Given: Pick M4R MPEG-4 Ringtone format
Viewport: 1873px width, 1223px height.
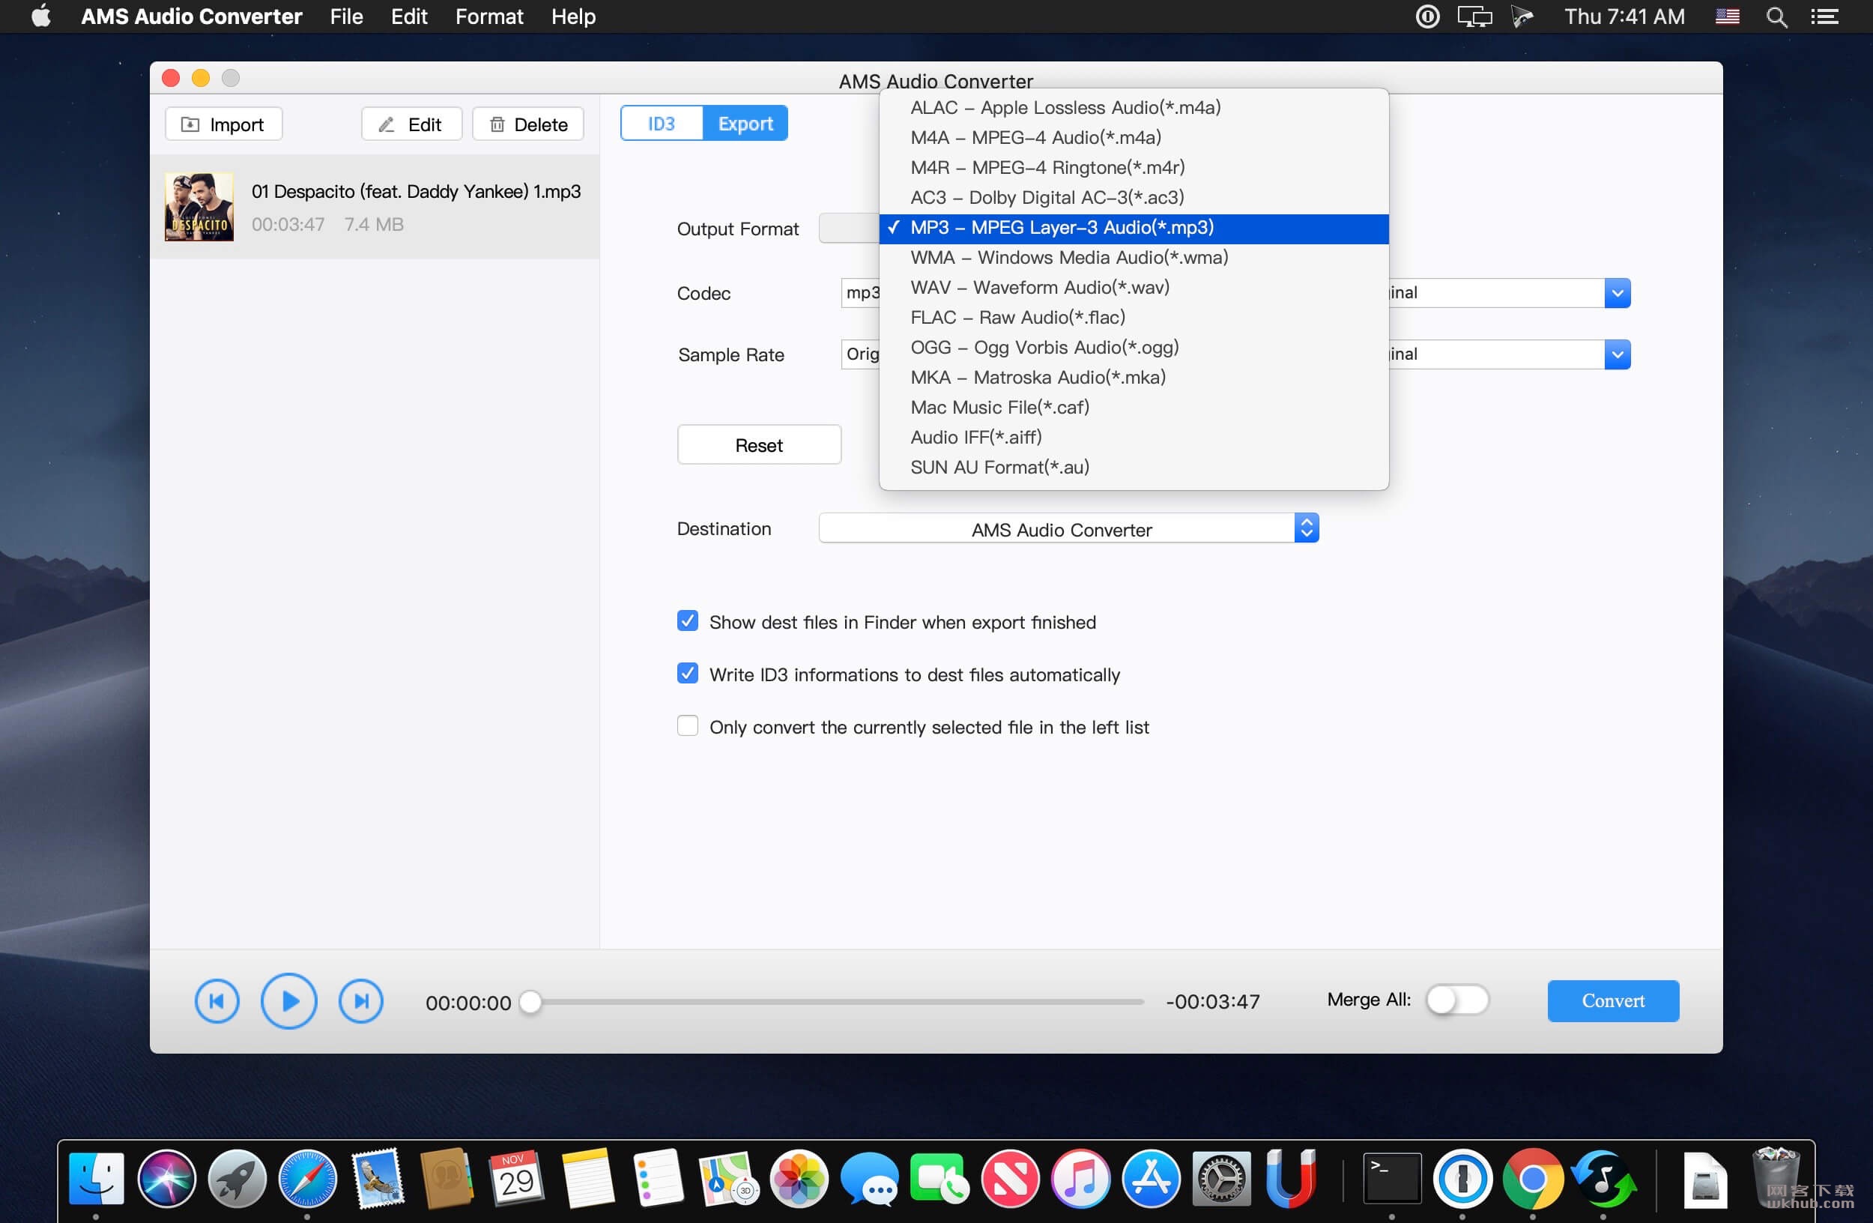Looking at the screenshot, I should 1134,168.
